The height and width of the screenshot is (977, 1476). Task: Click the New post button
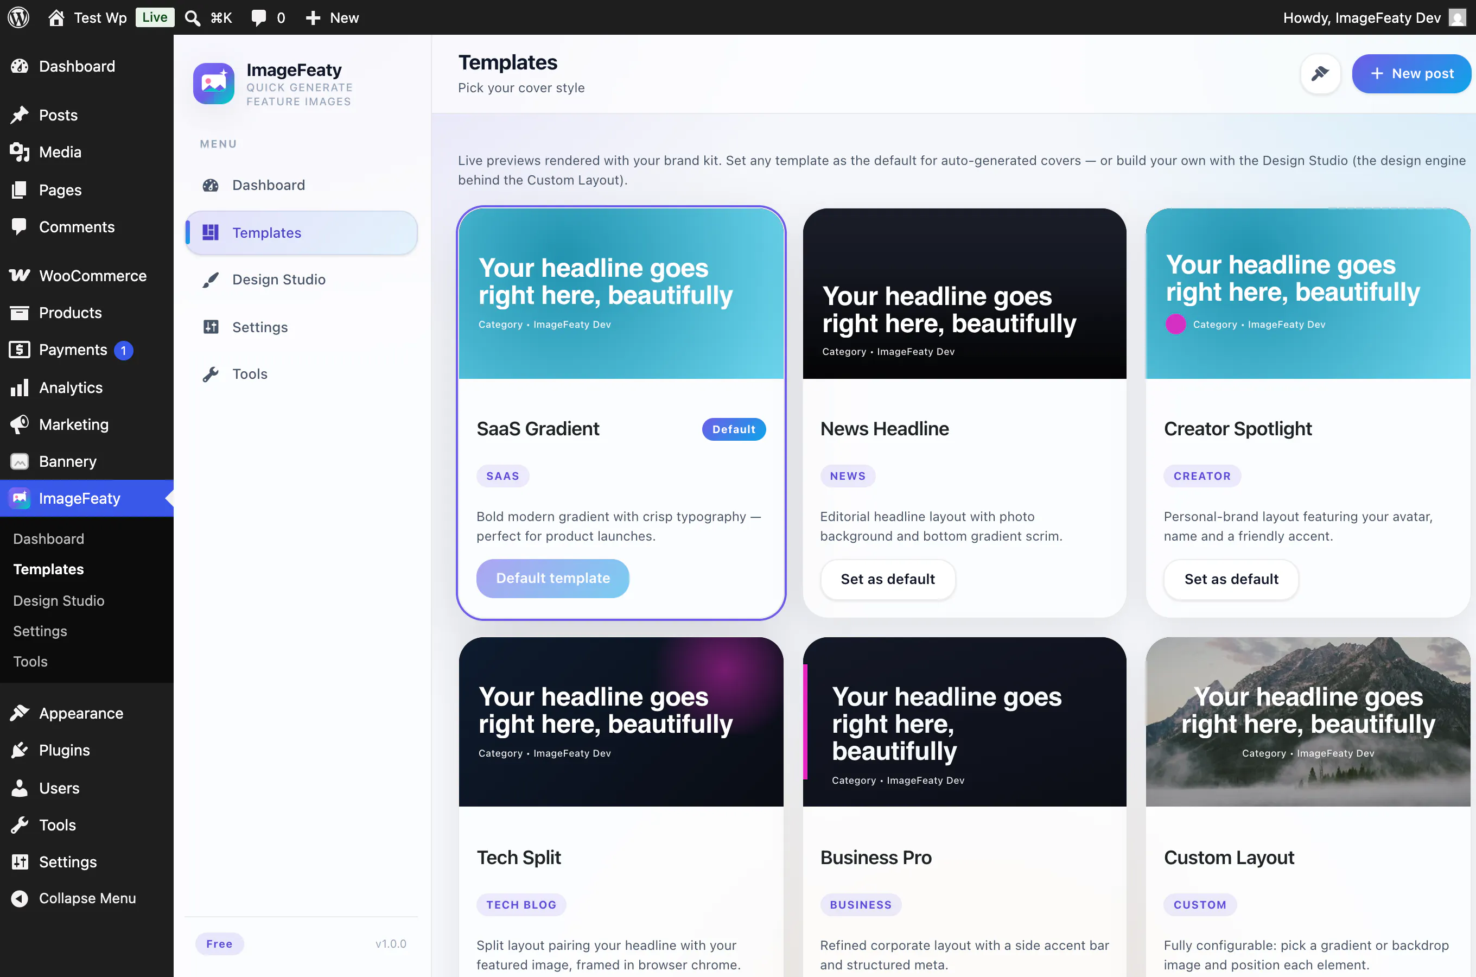pyautogui.click(x=1411, y=73)
